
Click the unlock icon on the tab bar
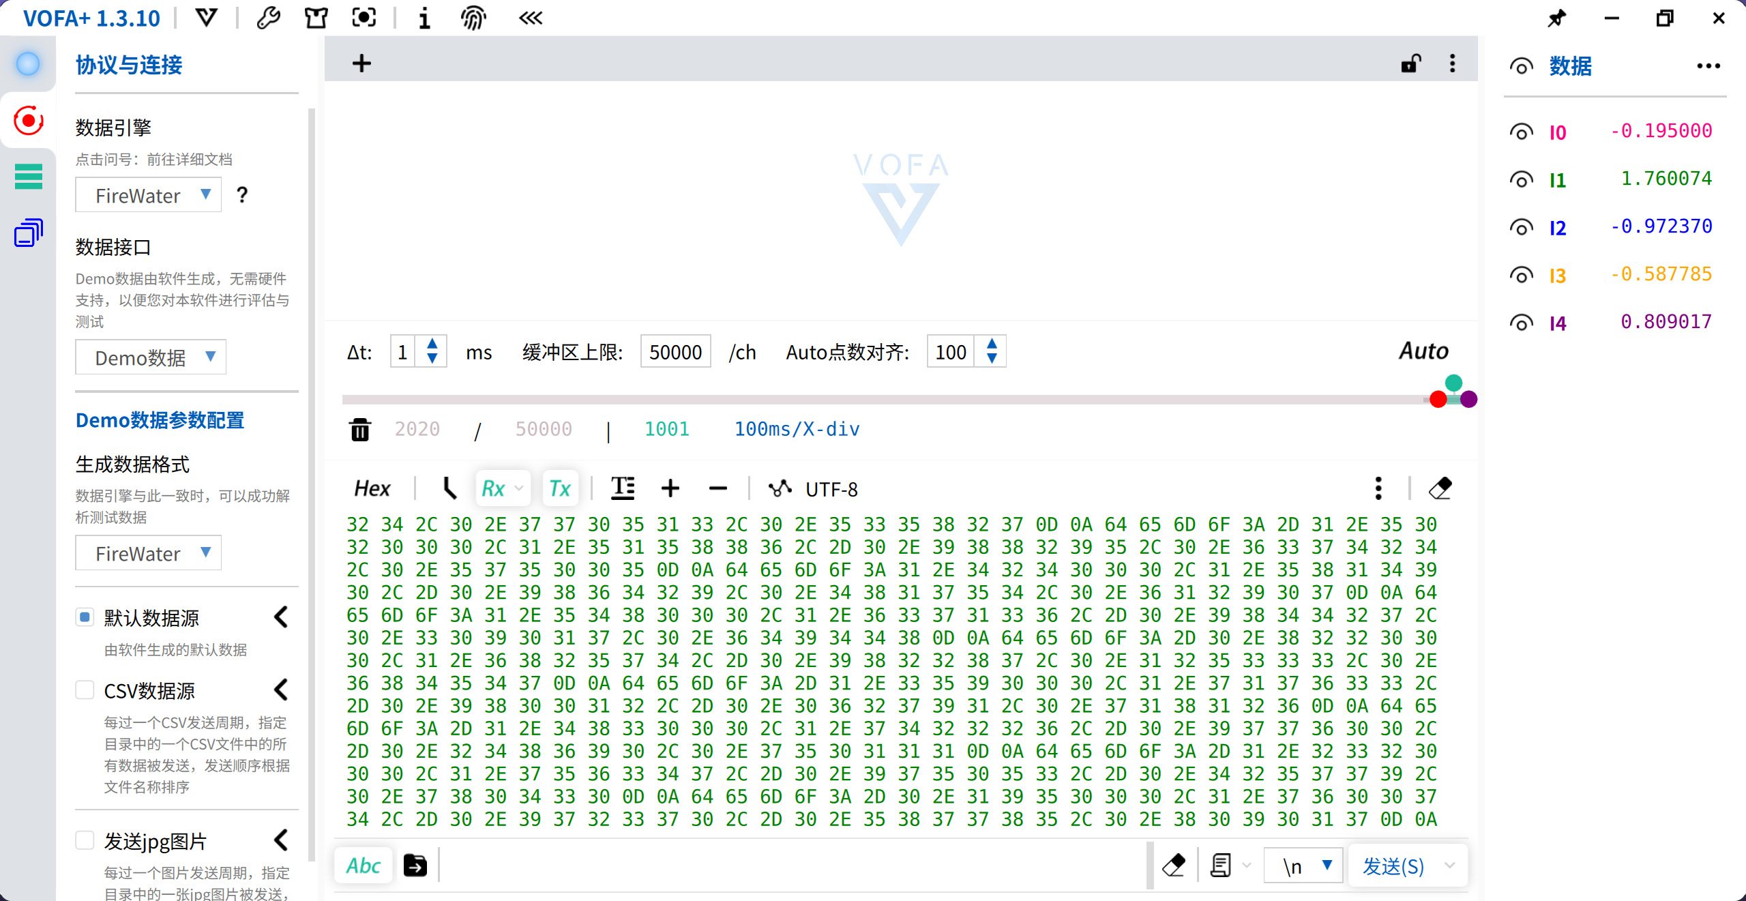coord(1410,64)
